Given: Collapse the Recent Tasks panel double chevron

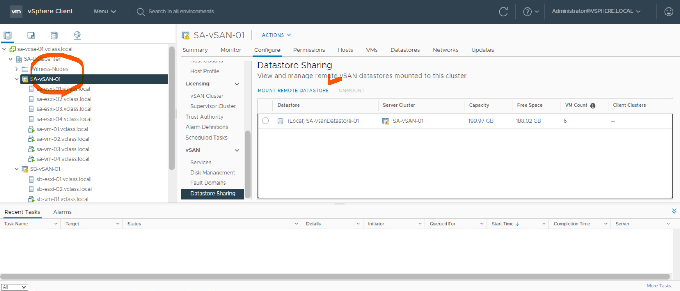Looking at the screenshot, I should click(674, 211).
